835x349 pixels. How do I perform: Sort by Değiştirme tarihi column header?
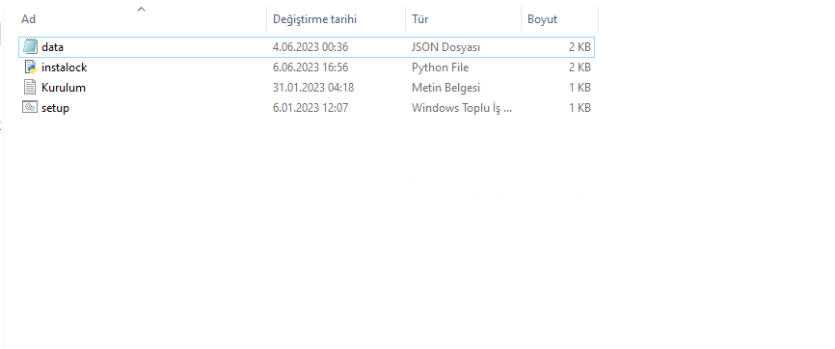[314, 19]
